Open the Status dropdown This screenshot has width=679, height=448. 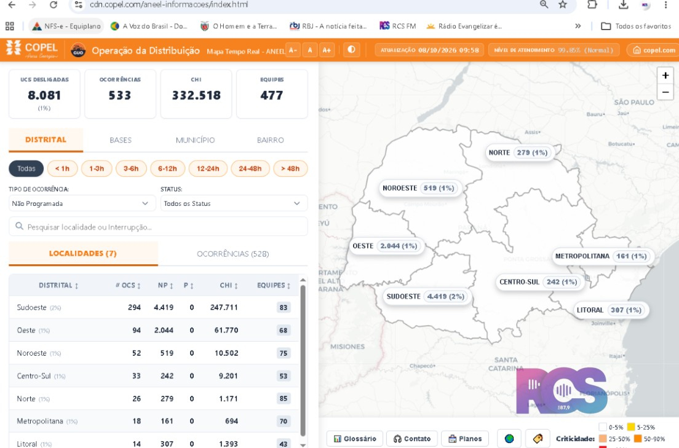pos(234,203)
